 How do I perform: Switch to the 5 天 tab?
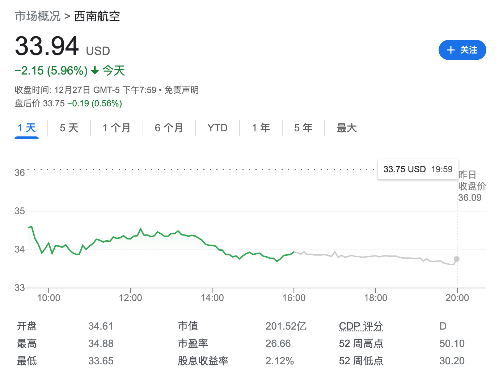[x=69, y=128]
